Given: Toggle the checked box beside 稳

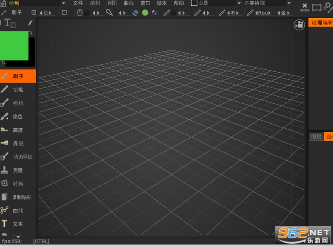Looking at the screenshot, I should (x=34, y=12).
